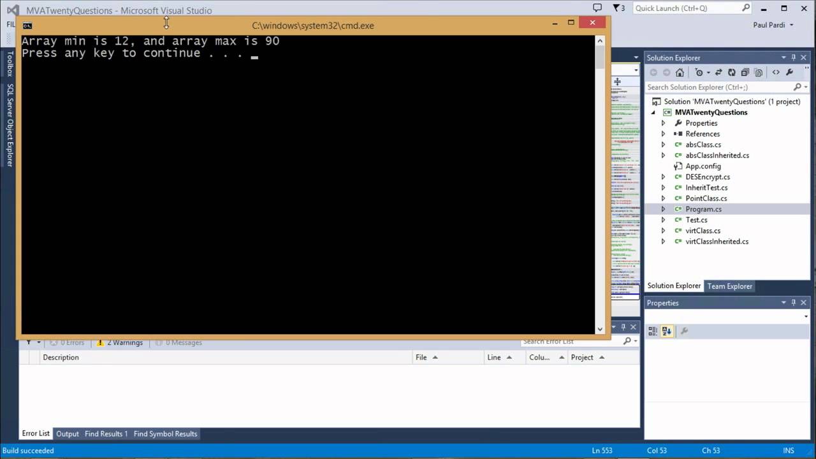The height and width of the screenshot is (459, 816).
Task: Select virtClassInherited.cs in Solution Explorer
Action: (x=717, y=242)
